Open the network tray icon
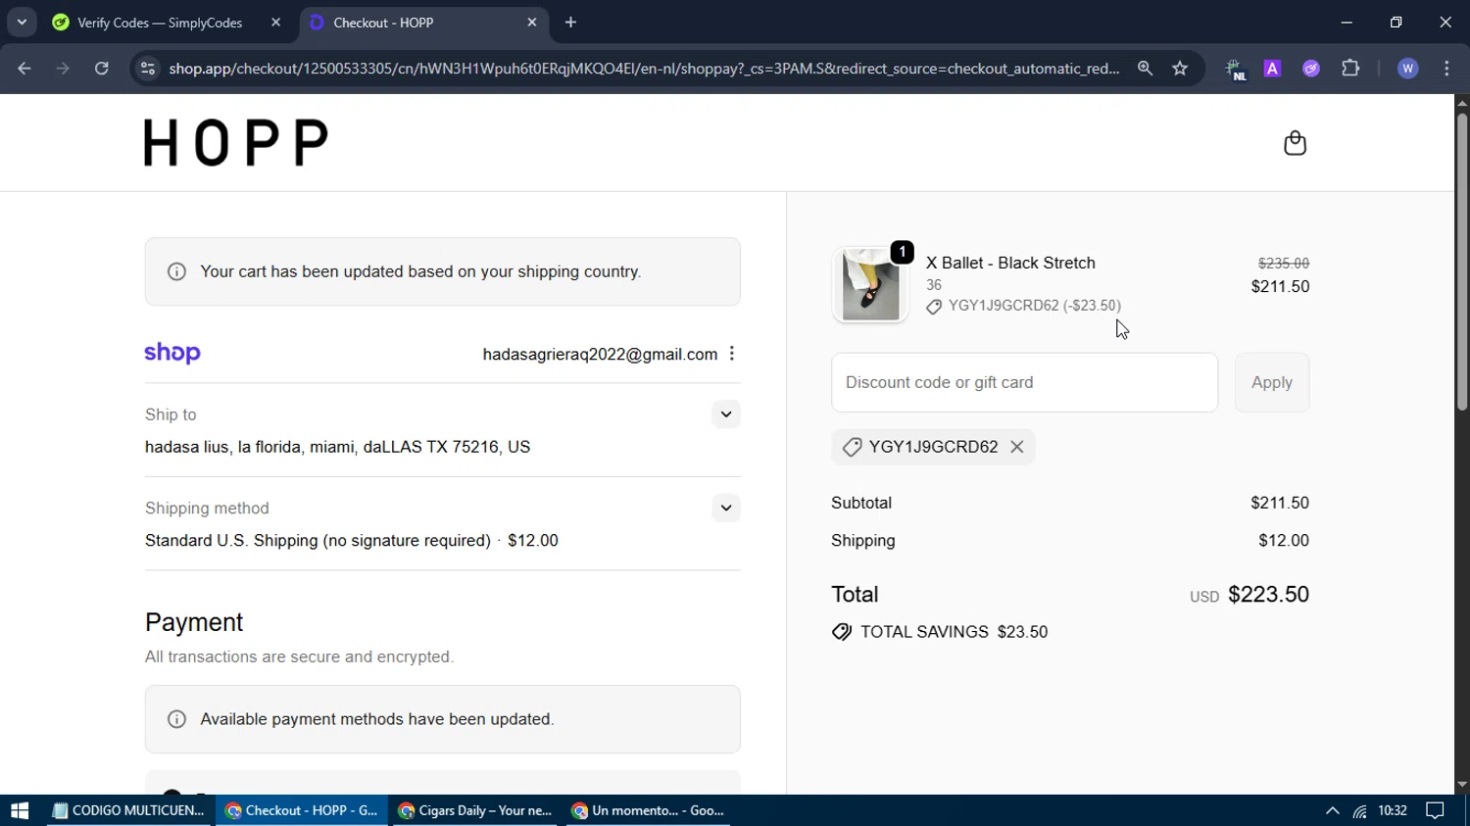The height and width of the screenshot is (826, 1470). click(x=1360, y=810)
